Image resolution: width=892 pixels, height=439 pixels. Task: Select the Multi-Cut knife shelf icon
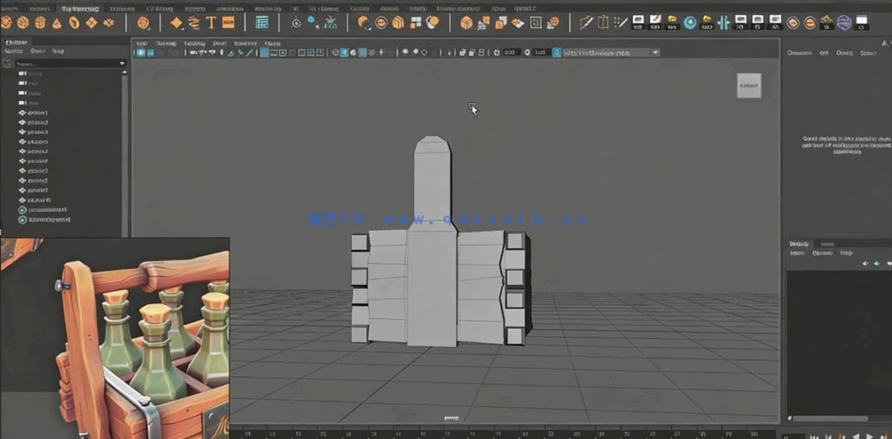[586, 22]
